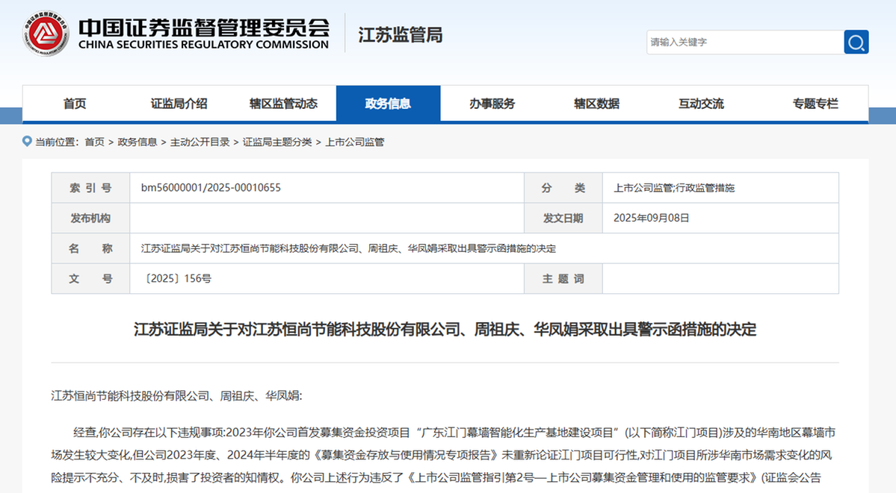Open the 辖区监管动态 navigation tab
Image resolution: width=896 pixels, height=493 pixels.
pyautogui.click(x=283, y=104)
